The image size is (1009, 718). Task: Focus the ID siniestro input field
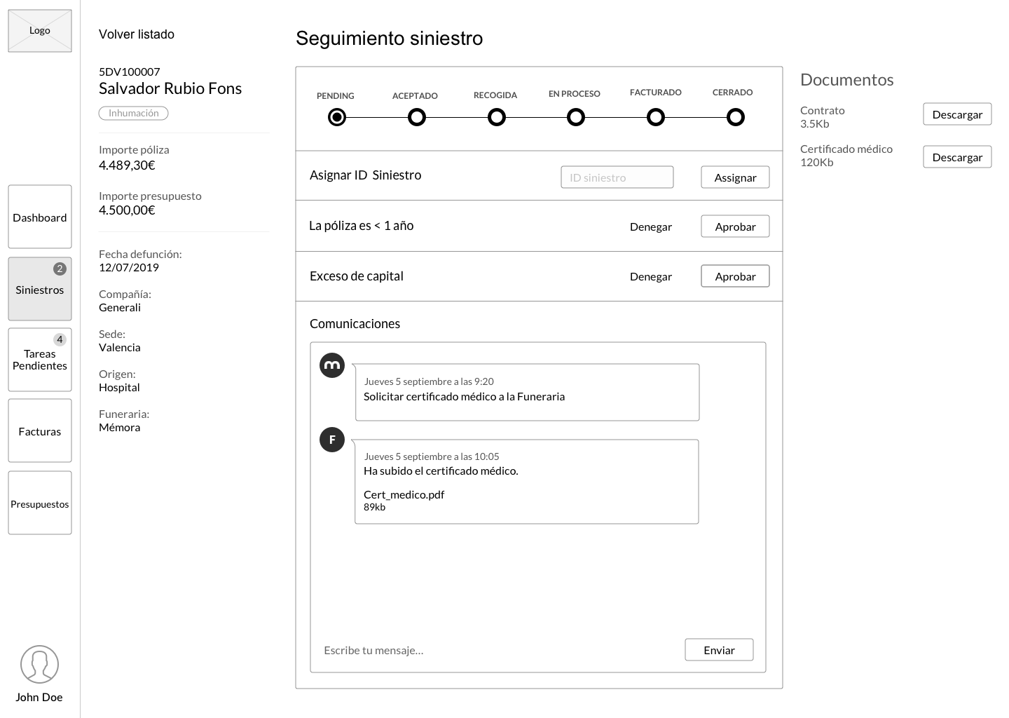pos(617,177)
